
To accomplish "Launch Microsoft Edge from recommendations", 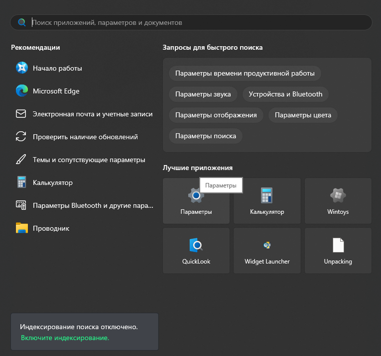I will 21,91.
